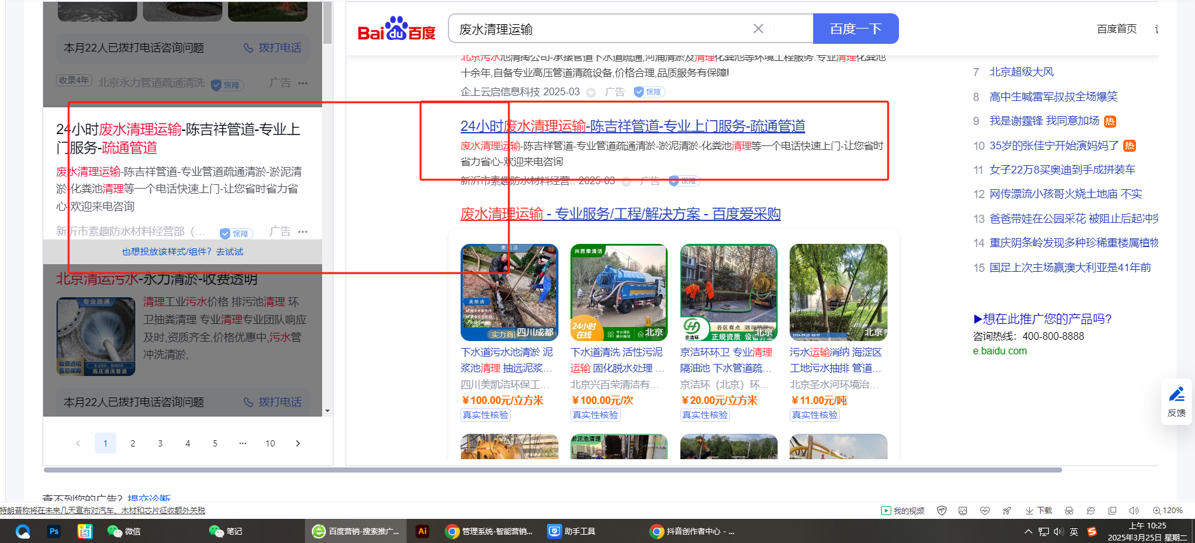
Task: Toggle the system volume icon in tray
Action: pos(1058,532)
